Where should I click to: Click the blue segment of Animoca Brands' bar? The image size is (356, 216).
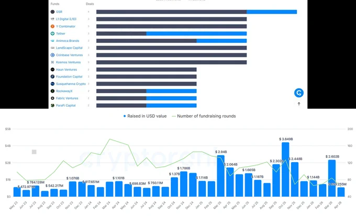tap(221, 41)
